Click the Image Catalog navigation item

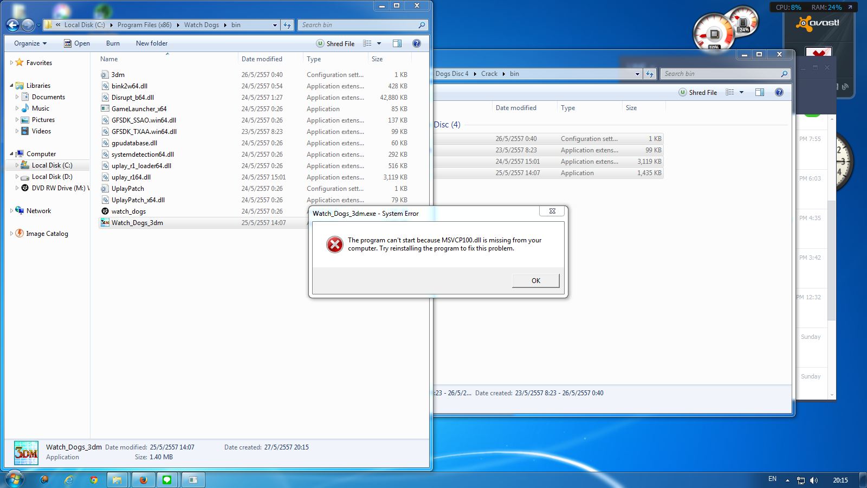point(47,234)
